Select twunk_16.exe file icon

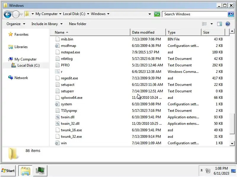57,130
